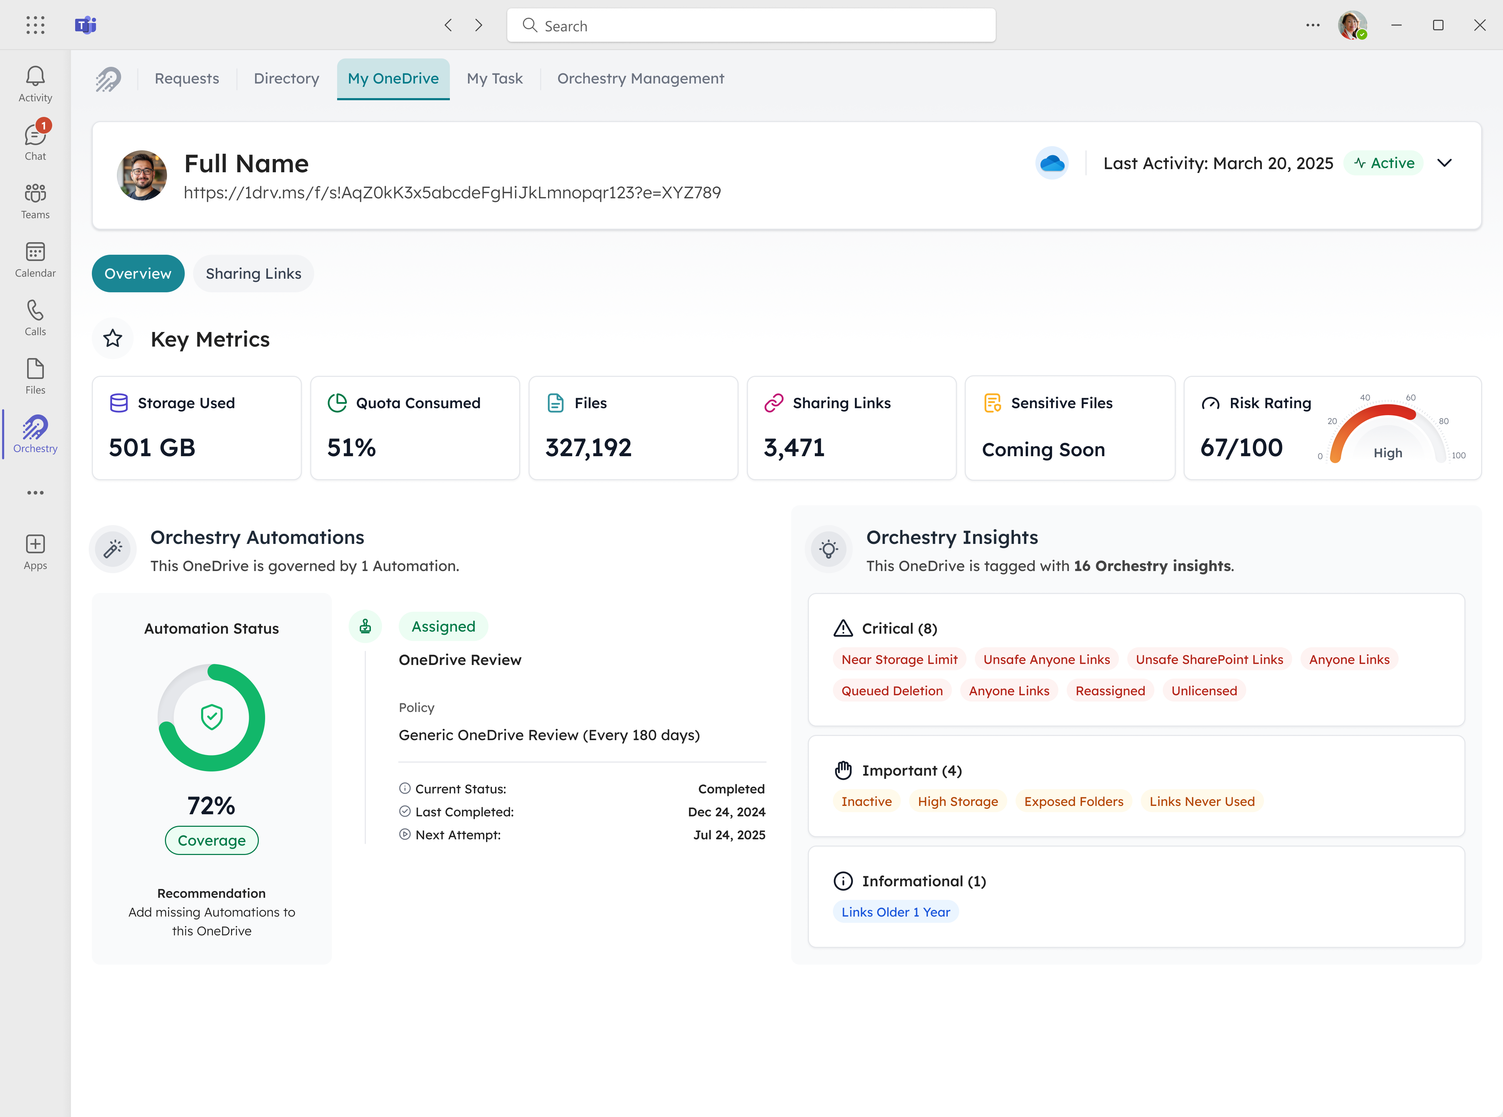This screenshot has width=1503, height=1117.
Task: Click the OneDrive cloud icon
Action: click(1052, 163)
